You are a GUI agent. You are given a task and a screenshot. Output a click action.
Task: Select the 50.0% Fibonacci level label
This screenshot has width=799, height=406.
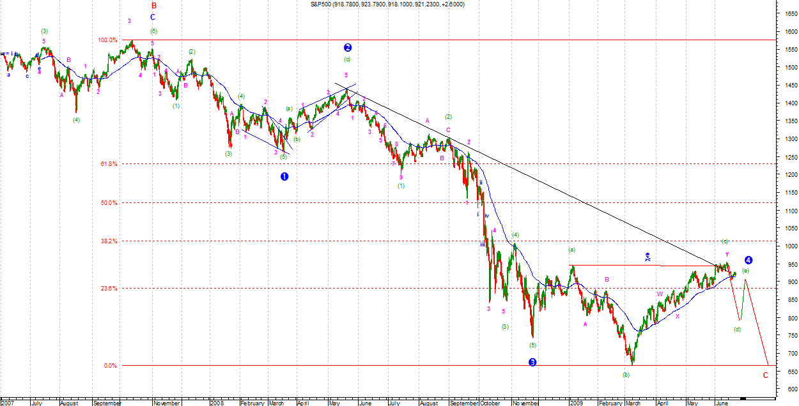point(109,203)
